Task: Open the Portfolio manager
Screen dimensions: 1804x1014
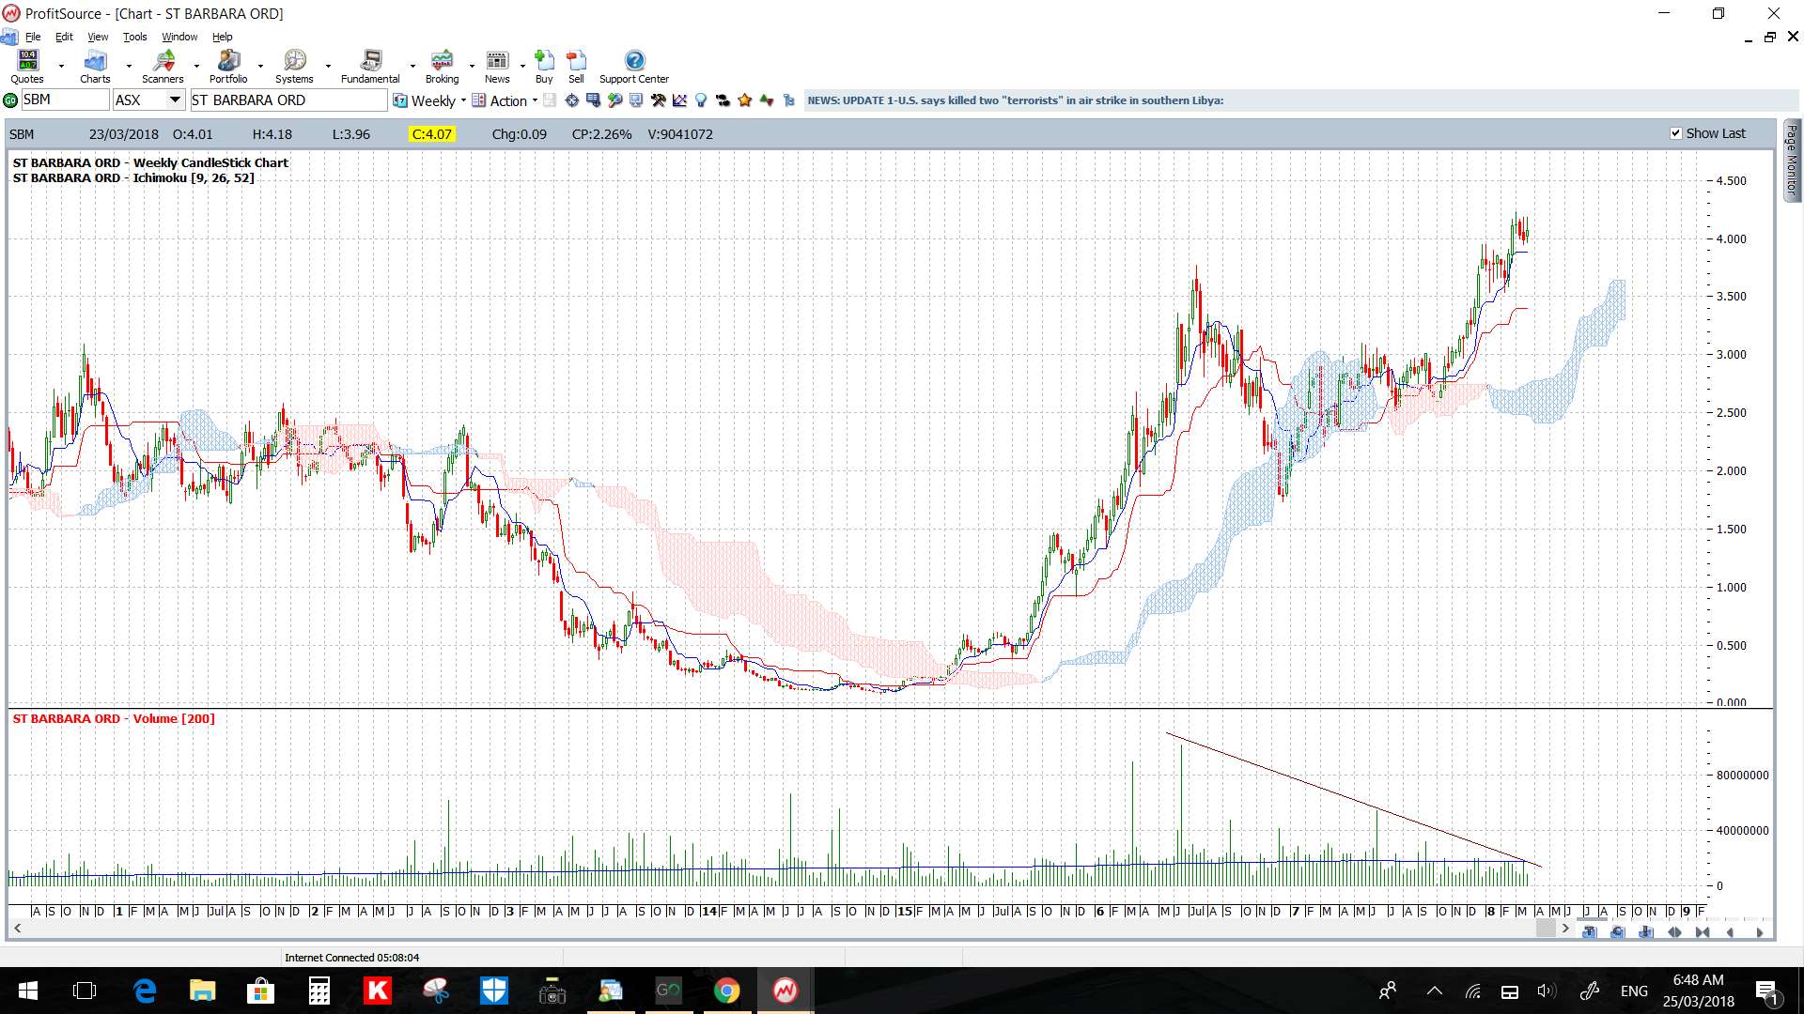Action: click(228, 67)
